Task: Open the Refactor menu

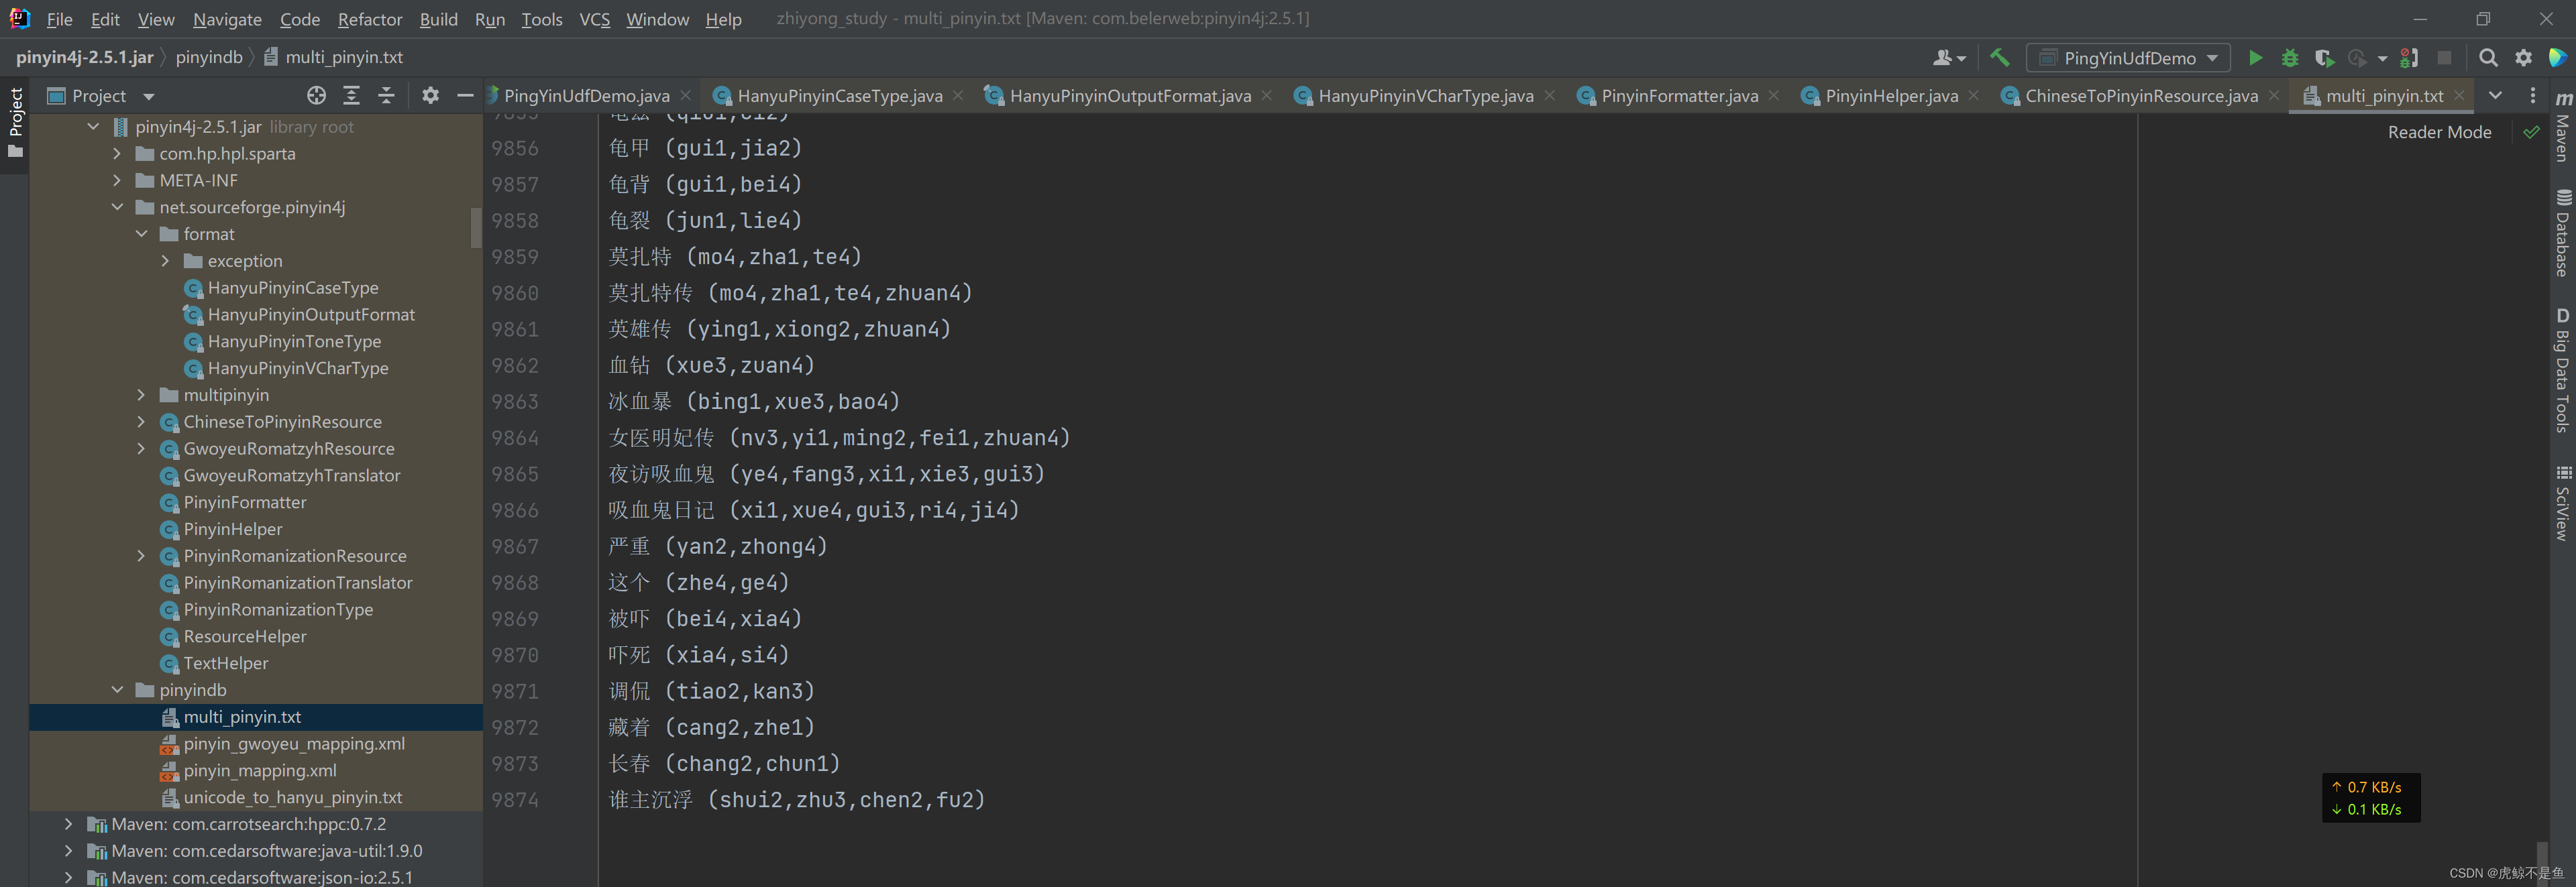Action: [369, 19]
